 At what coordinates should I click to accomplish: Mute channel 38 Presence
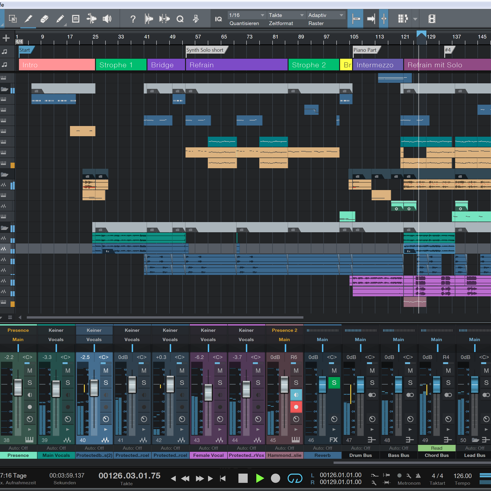pyautogui.click(x=30, y=371)
